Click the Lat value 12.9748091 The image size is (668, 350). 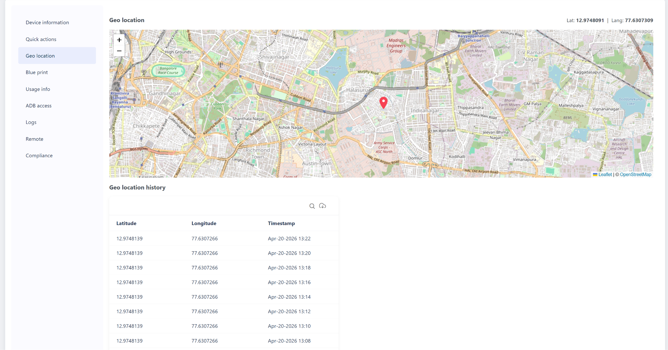point(590,20)
